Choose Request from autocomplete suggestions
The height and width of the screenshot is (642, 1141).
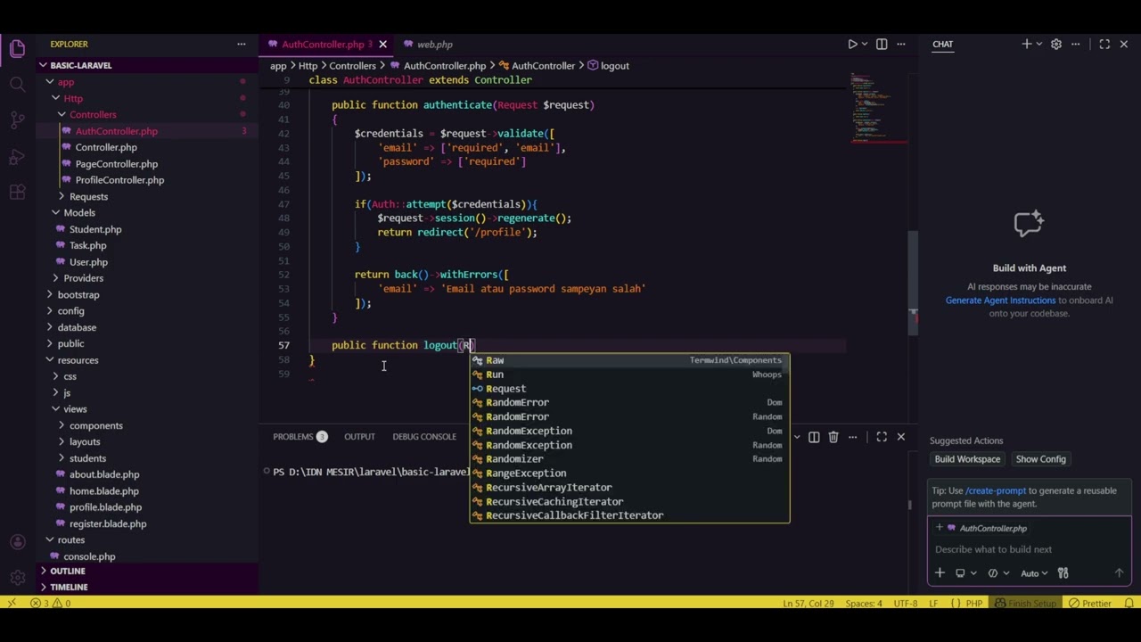pos(629,389)
